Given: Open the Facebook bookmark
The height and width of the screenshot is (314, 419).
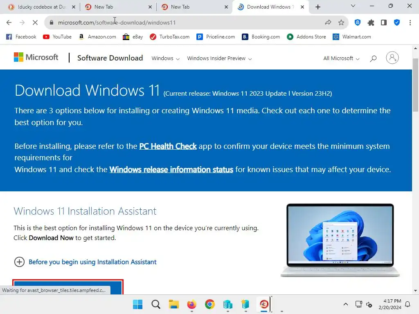Looking at the screenshot, I should pos(21,37).
